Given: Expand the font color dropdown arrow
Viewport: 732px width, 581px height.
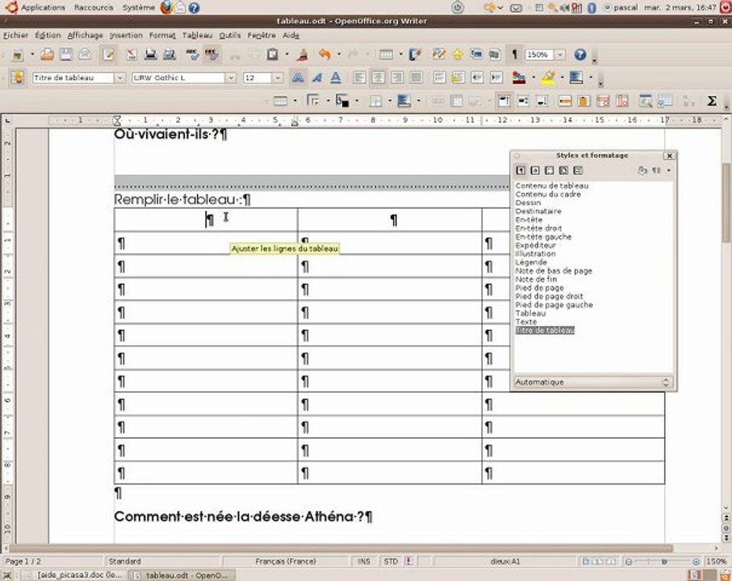Looking at the screenshot, I should (533, 77).
